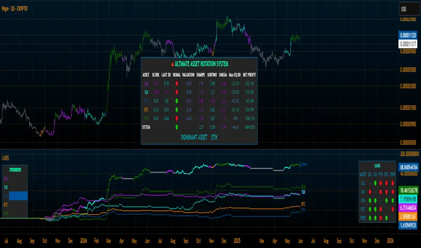This screenshot has width=421, height=248.
Task: Click the green 10.461526278 value label
Action: click(408, 191)
